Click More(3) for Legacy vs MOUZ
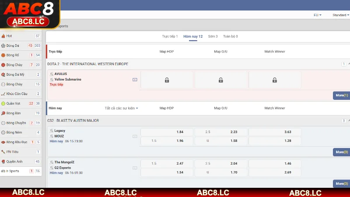Screen dimensions: 350x197 tap(342, 152)
